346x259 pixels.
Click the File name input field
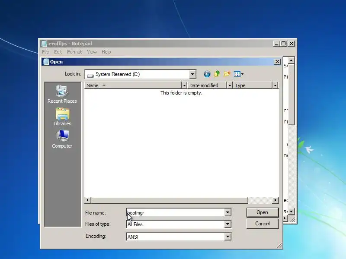[176, 212]
